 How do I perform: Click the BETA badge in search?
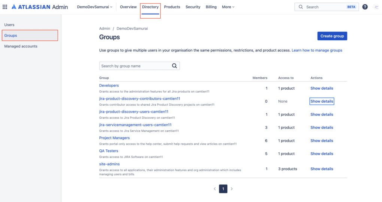pos(351,7)
